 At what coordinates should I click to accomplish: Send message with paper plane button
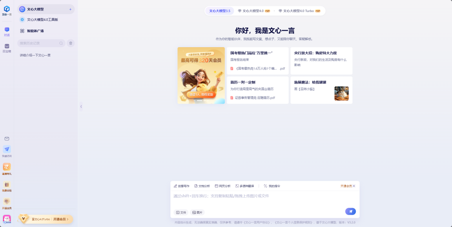pos(351,212)
